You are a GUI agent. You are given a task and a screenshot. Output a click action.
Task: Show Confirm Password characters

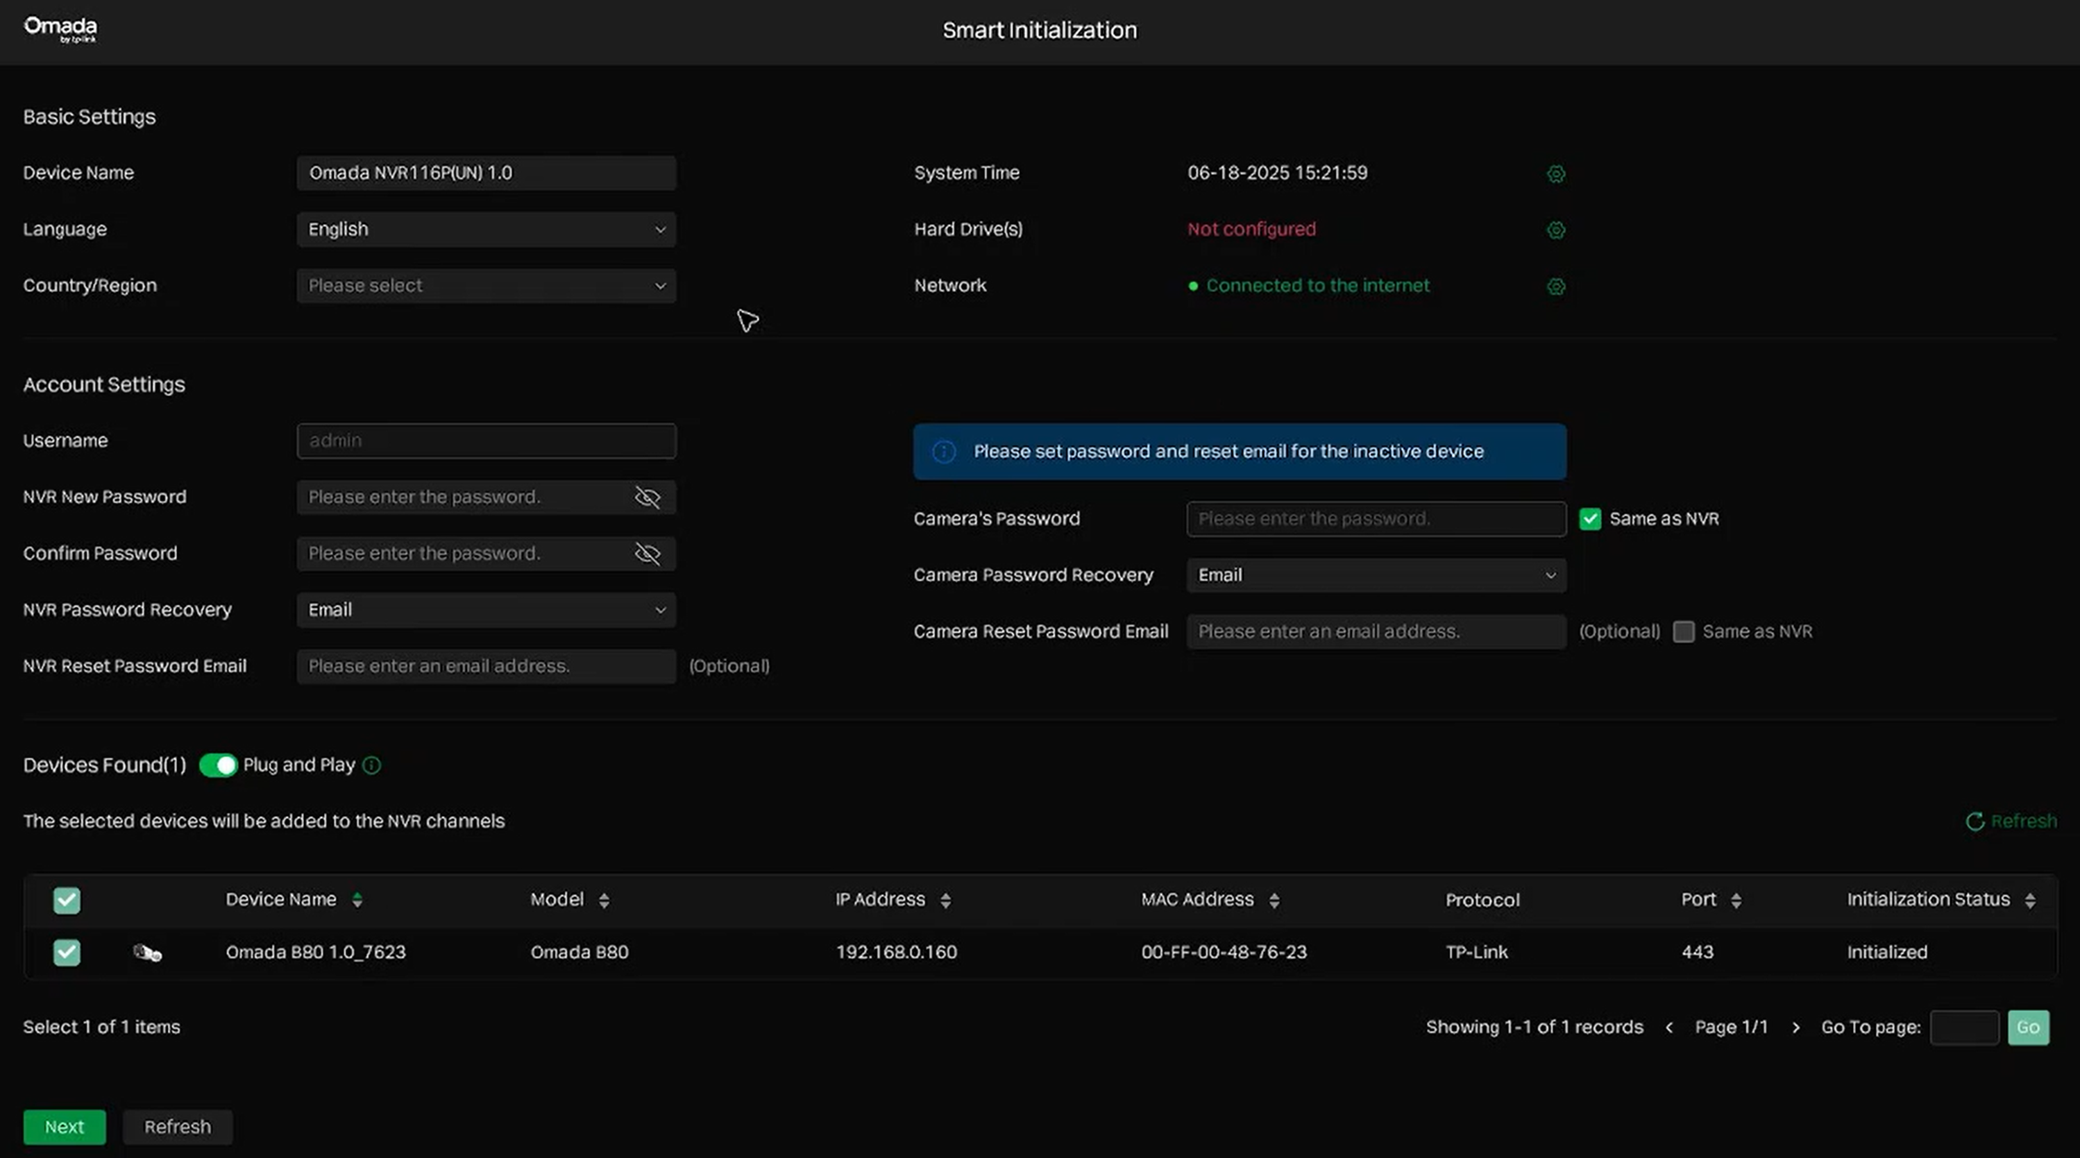click(x=648, y=554)
